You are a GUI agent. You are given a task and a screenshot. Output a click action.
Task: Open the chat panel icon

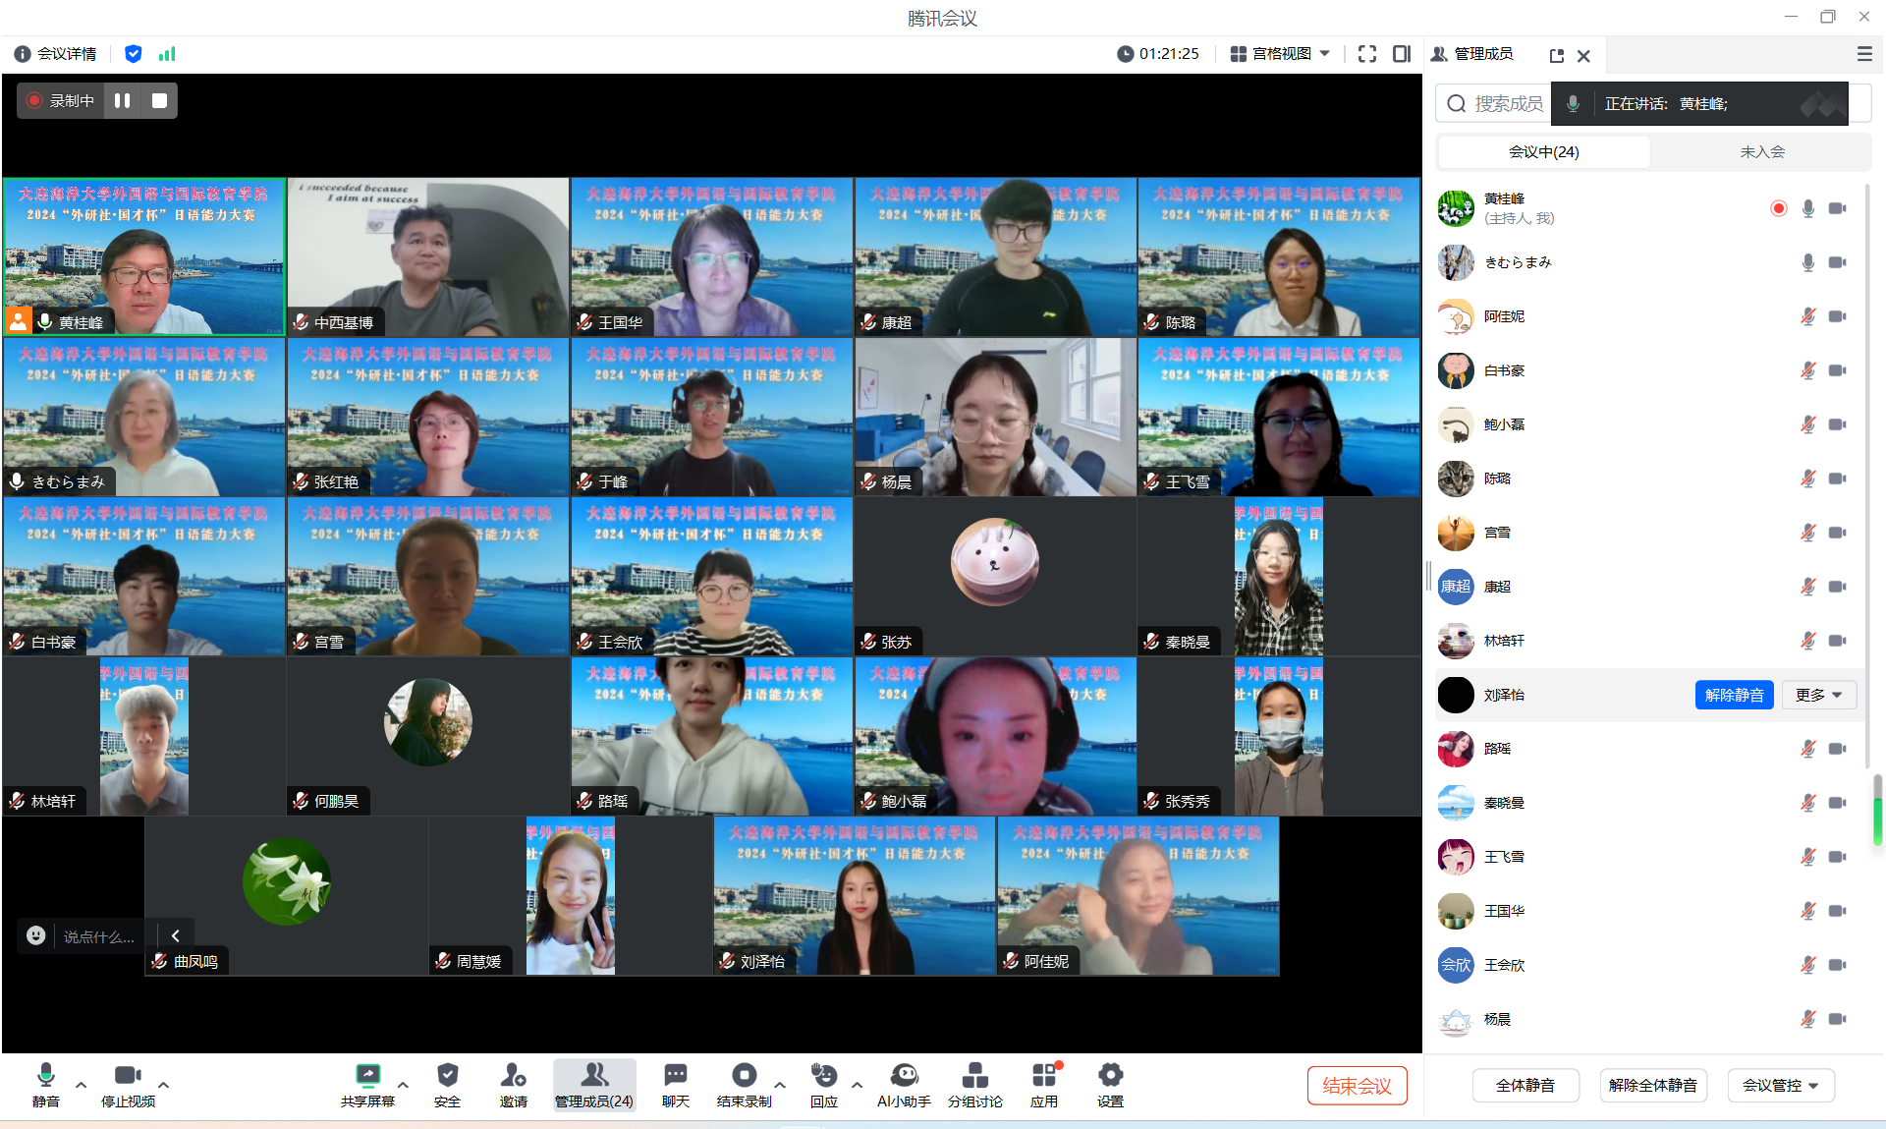pos(675,1075)
